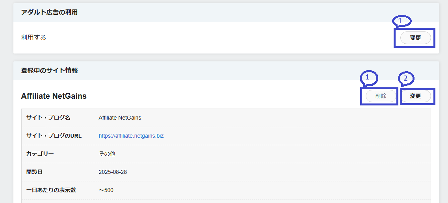Viewport: 448px width, 203px height.
Task: Open the https://affiliate.netgains.biz link
Action: (x=131, y=136)
